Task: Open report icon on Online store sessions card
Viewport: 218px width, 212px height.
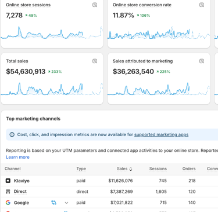Action: pyautogui.click(x=95, y=5)
